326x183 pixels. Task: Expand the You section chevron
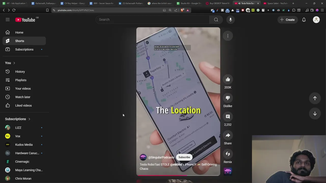[14, 63]
